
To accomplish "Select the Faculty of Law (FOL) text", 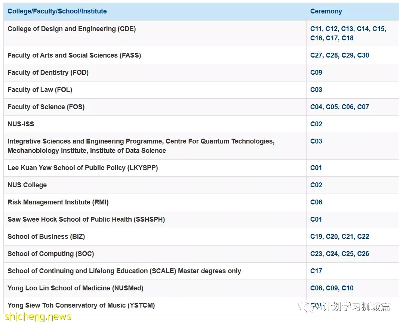I will pos(40,90).
